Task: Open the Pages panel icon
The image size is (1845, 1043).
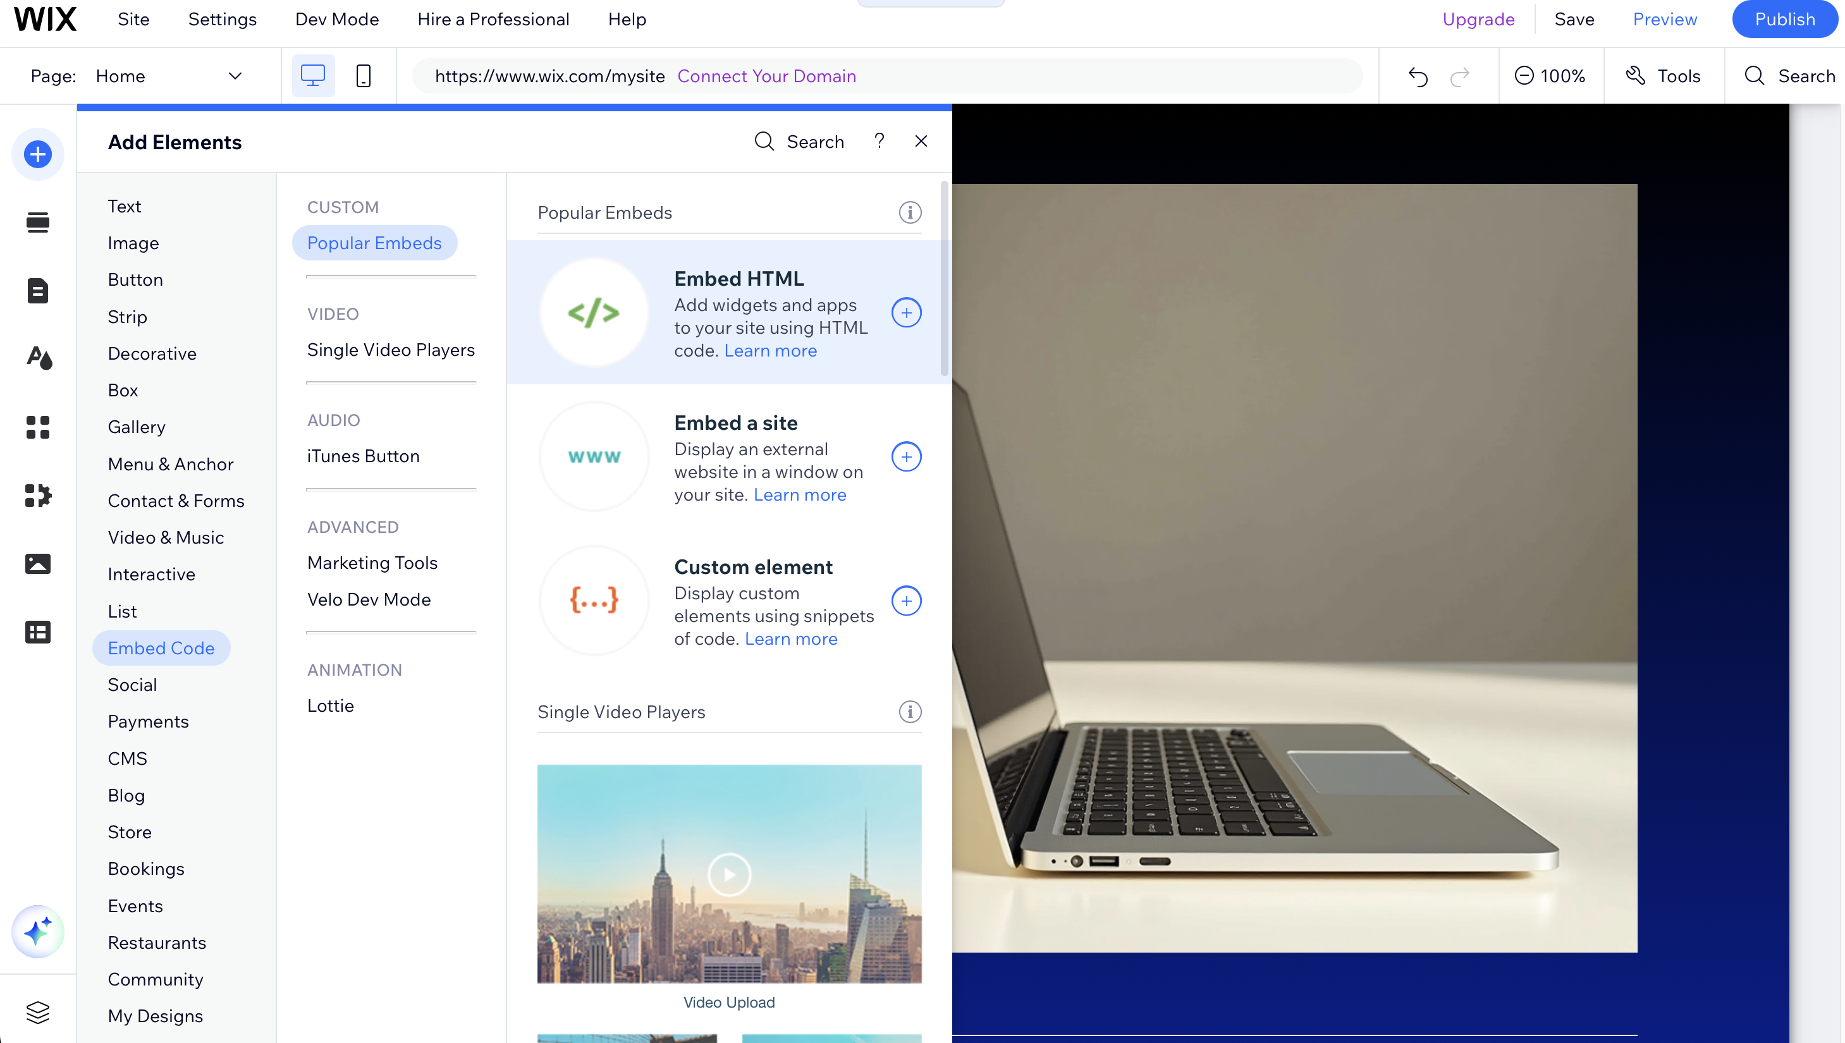Action: (x=38, y=290)
